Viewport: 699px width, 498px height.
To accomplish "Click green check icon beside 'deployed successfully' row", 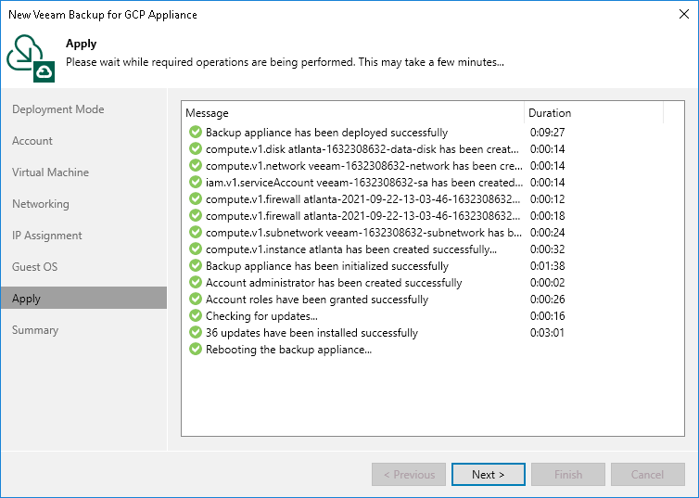I will (x=196, y=132).
